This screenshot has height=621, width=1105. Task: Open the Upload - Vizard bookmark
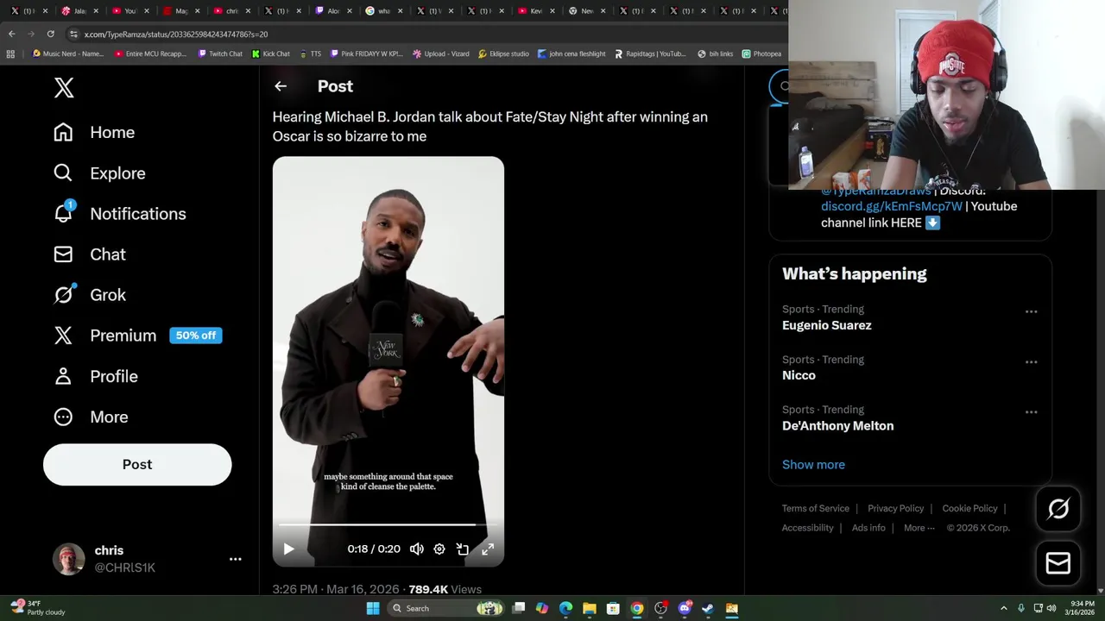coord(441,53)
